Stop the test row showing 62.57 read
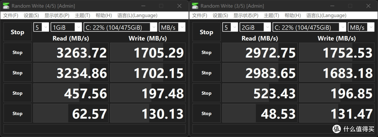378x137 pixels. [x=17, y=113]
